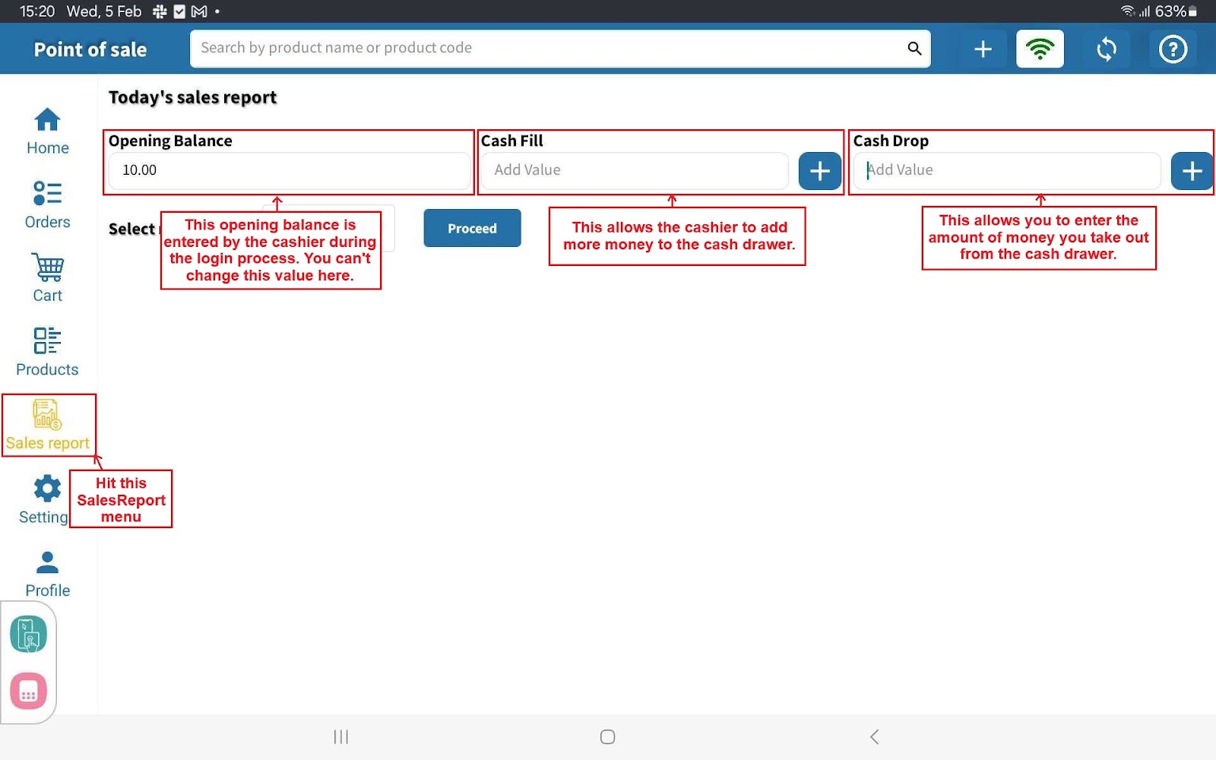The width and height of the screenshot is (1216, 760).
Task: Select the Sales report menu
Action: [47, 425]
